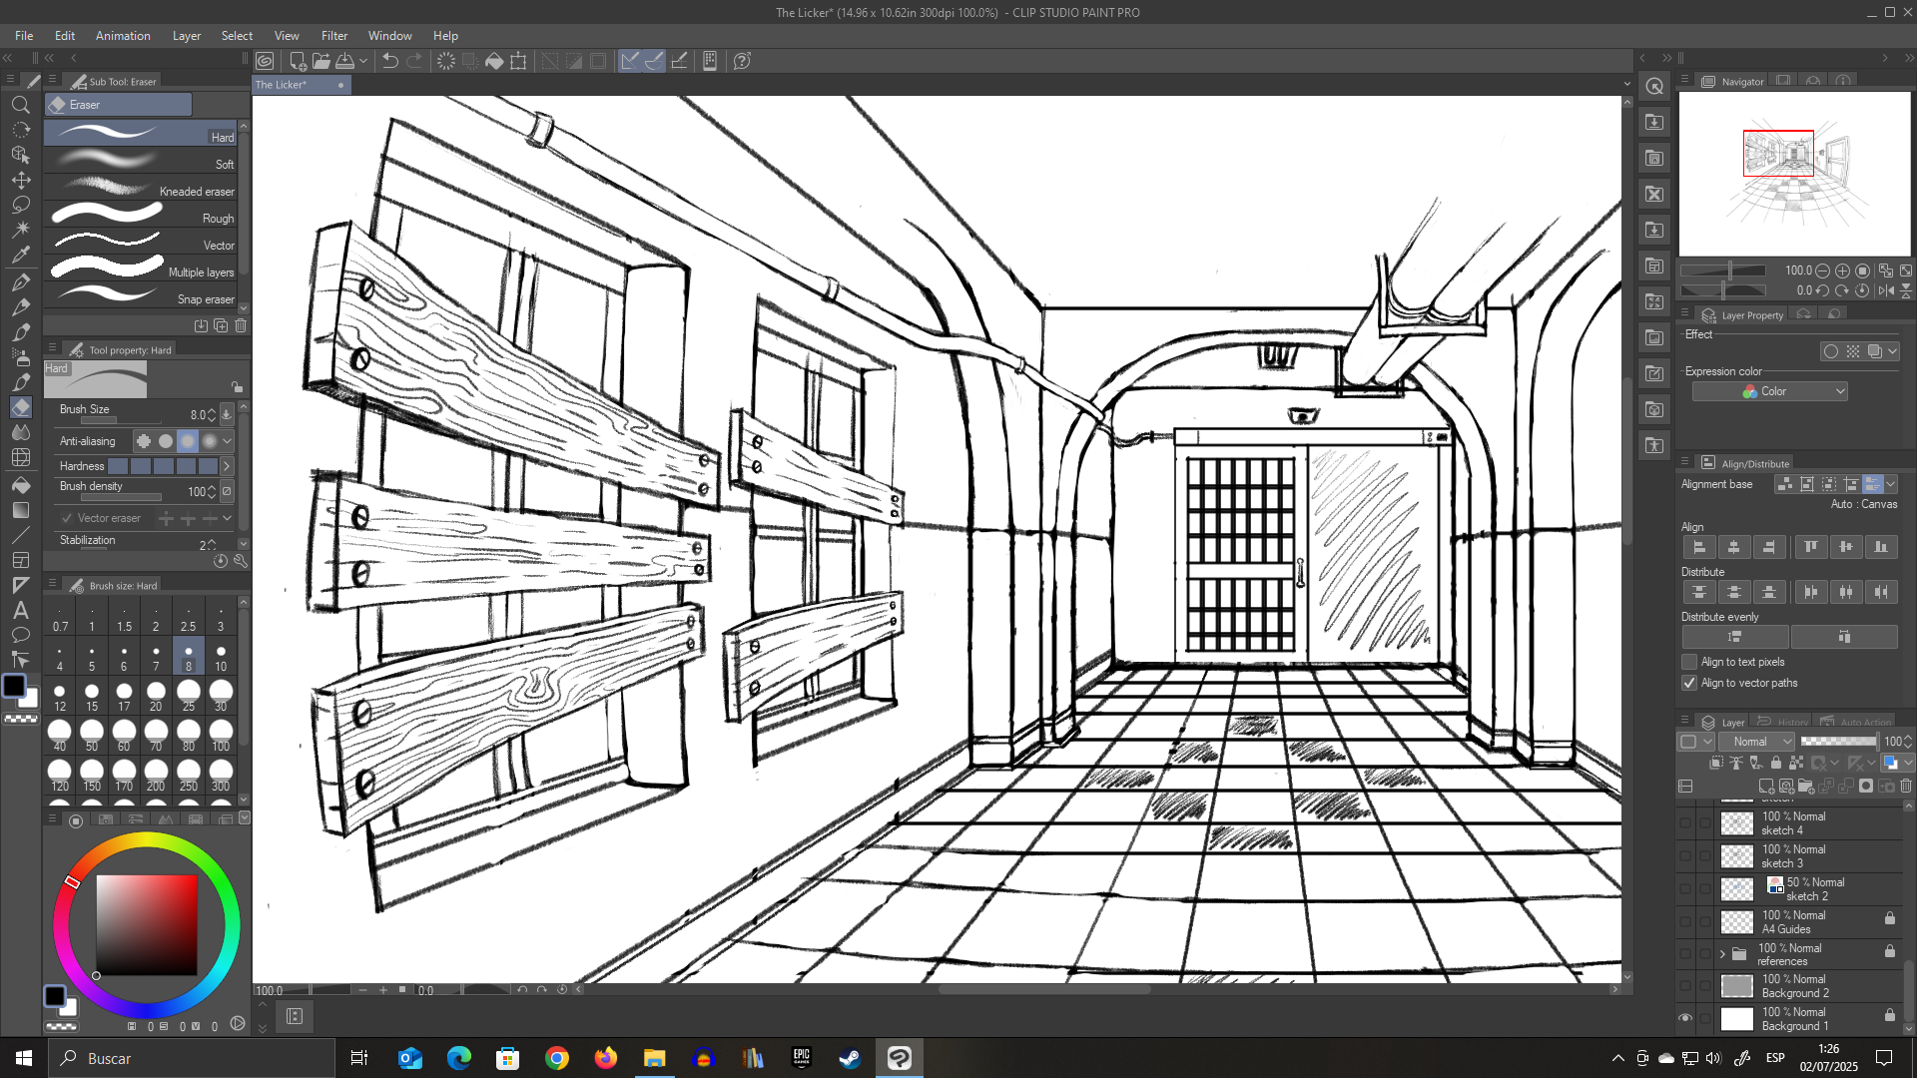Screen dimensions: 1917x1078
Task: Click the Undo arrow icon
Action: [389, 61]
